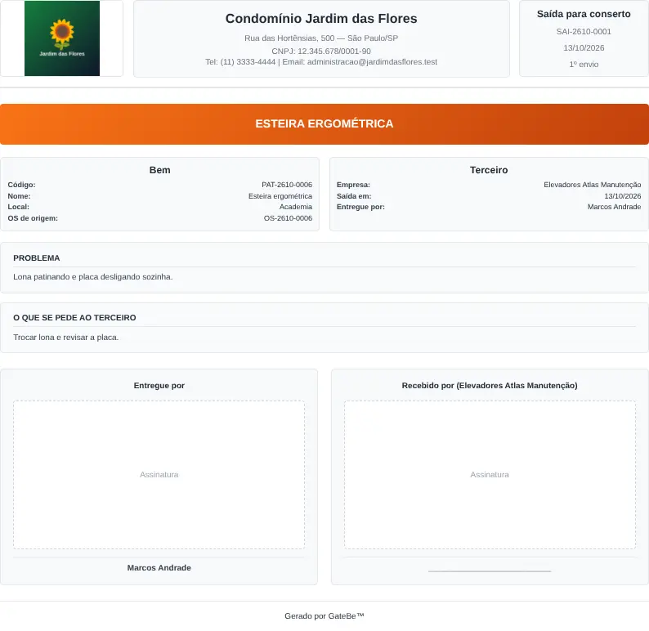Click the location value Academia
The image size is (649, 631).
[x=296, y=207]
